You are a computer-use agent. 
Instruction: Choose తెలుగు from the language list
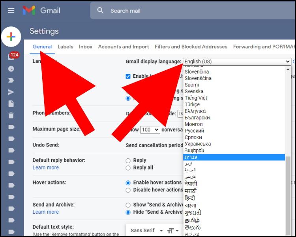(x=234, y=228)
